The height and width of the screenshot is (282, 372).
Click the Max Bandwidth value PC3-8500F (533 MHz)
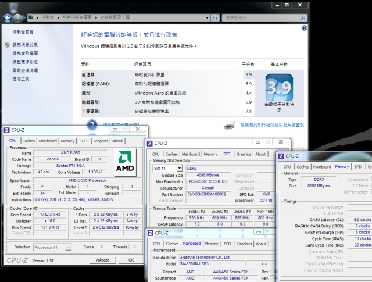tap(208, 181)
